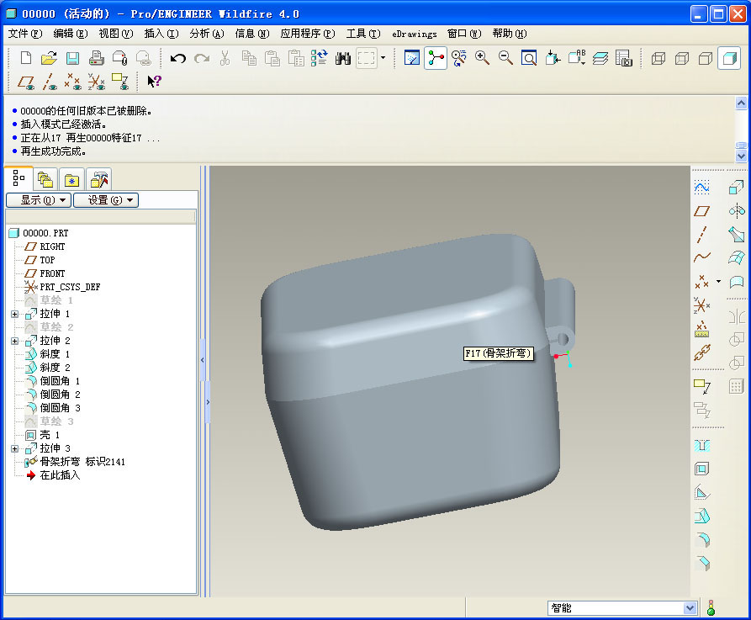Open a file using the folder icon
This screenshot has width=751, height=620.
49,58
